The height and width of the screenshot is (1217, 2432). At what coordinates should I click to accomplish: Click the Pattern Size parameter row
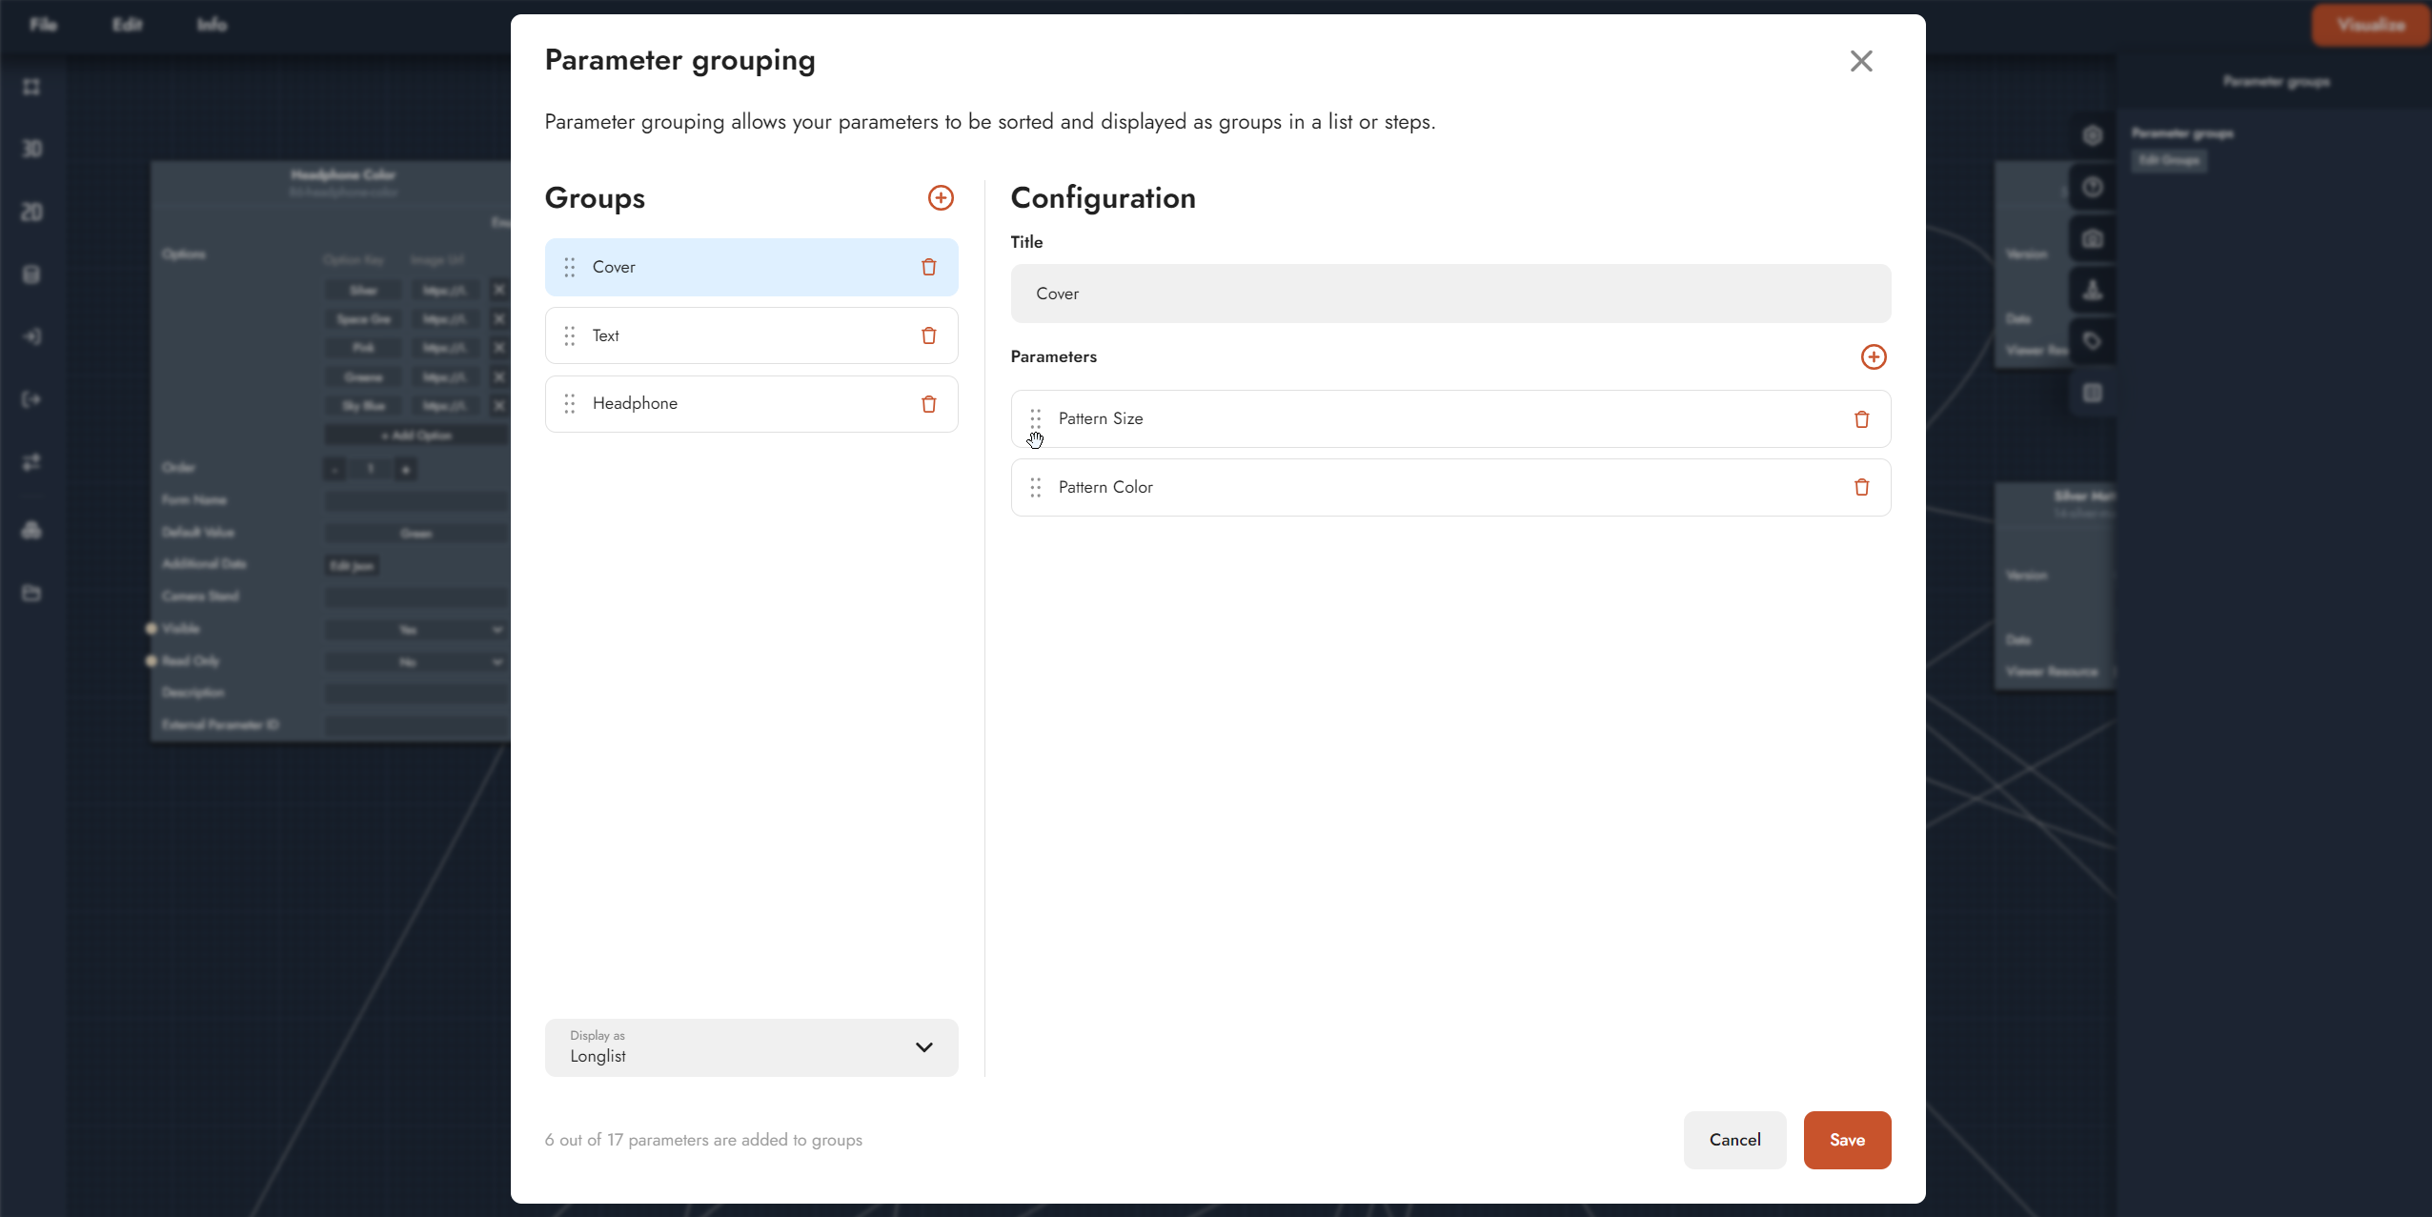1429,419
